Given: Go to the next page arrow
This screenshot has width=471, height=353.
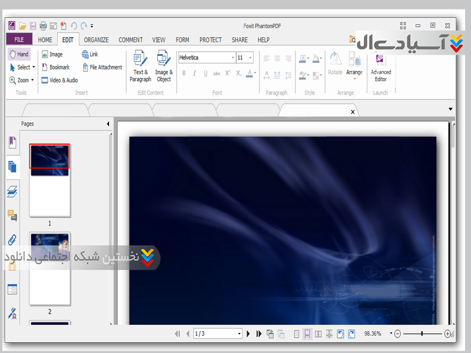Looking at the screenshot, I should click(x=248, y=334).
